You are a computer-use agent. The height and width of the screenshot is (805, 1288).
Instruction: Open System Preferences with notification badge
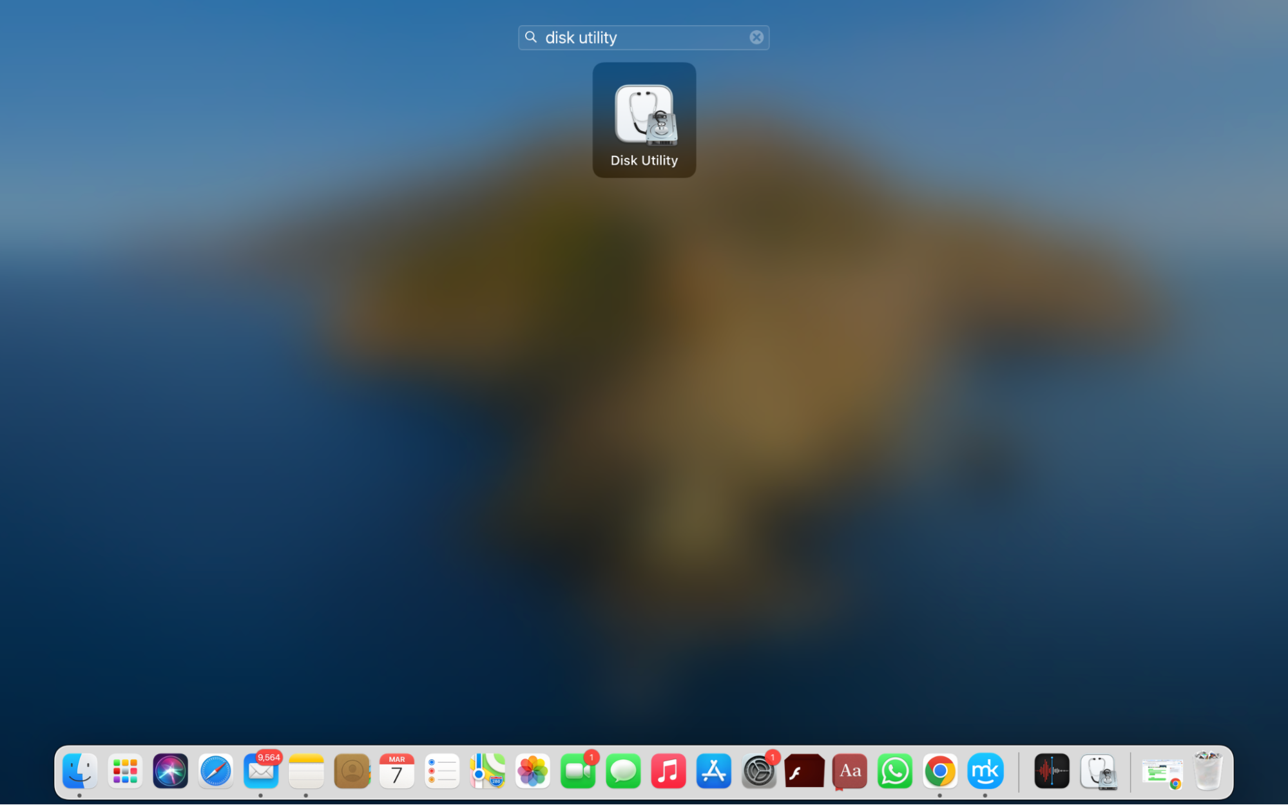758,771
